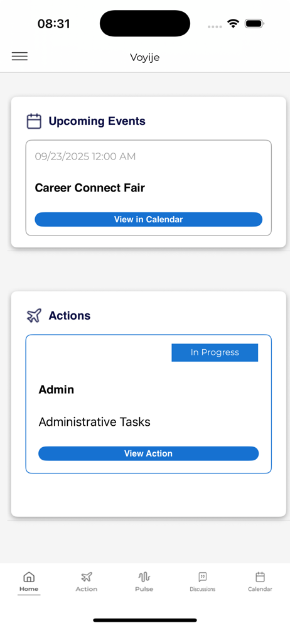290x628 pixels.
Task: Click calendar icon beside Upcoming Events
Action: [x=34, y=121]
